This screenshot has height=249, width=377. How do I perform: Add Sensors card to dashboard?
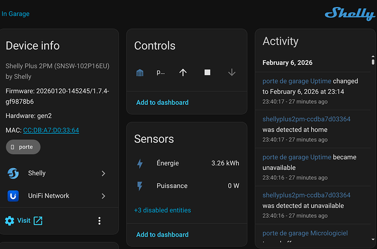point(162,234)
